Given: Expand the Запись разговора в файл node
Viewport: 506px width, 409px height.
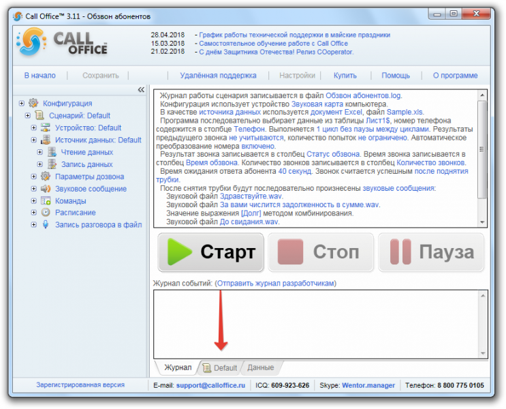Looking at the screenshot, I should 33,225.
